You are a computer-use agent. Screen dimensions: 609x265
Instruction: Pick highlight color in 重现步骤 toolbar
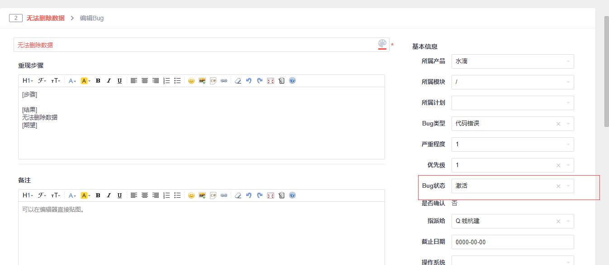click(85, 81)
